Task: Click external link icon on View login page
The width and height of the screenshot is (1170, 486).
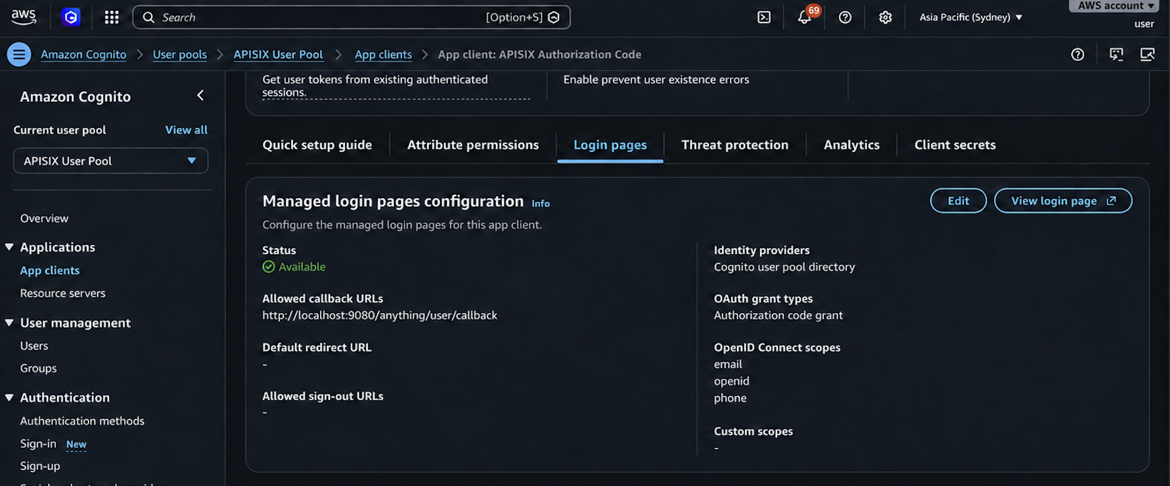Action: tap(1111, 201)
